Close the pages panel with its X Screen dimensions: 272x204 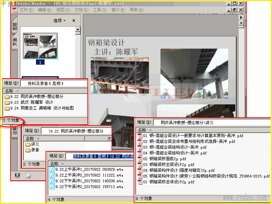coord(74,20)
